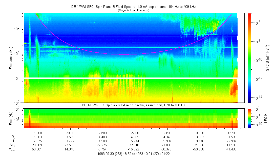
Task: Click the 01:00 time tick label
Action: (232, 133)
